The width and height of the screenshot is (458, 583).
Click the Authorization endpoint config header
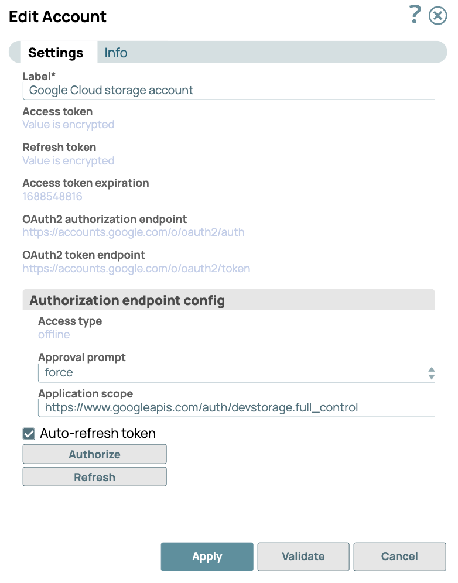point(228,301)
